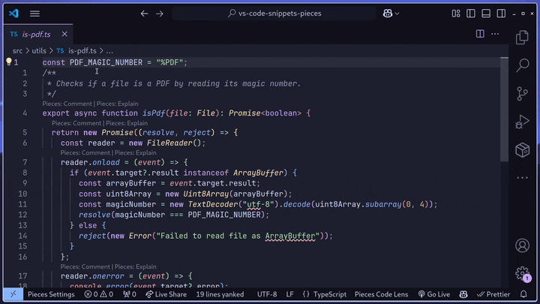Screen dimensions: 540x304
Task: Open the Manage gear icon
Action: 523,274
